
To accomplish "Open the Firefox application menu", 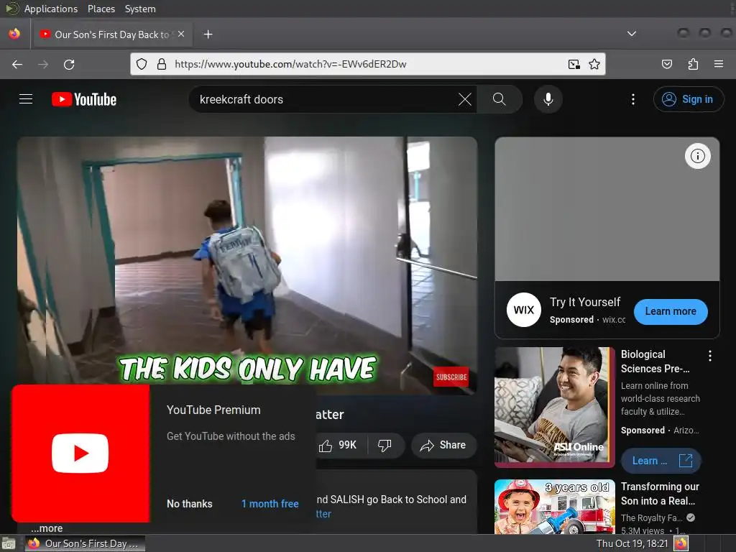I will pyautogui.click(x=719, y=64).
